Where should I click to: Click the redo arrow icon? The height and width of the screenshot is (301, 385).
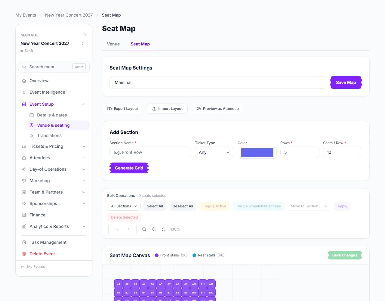click(128, 229)
